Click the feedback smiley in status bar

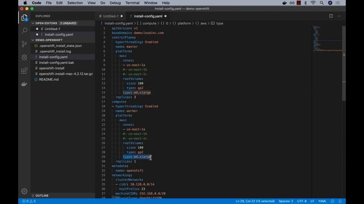click(x=332, y=201)
